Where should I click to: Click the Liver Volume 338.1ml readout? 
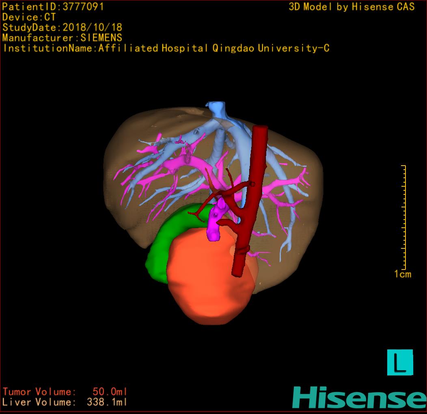point(65,402)
